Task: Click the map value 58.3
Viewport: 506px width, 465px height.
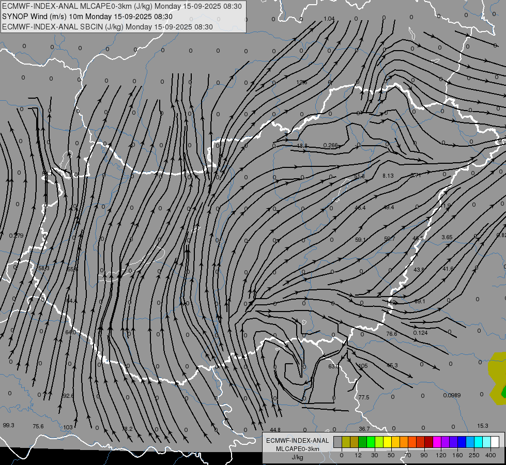Action: coord(43,269)
